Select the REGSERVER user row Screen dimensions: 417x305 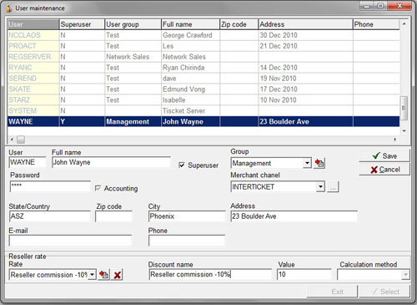203,57
